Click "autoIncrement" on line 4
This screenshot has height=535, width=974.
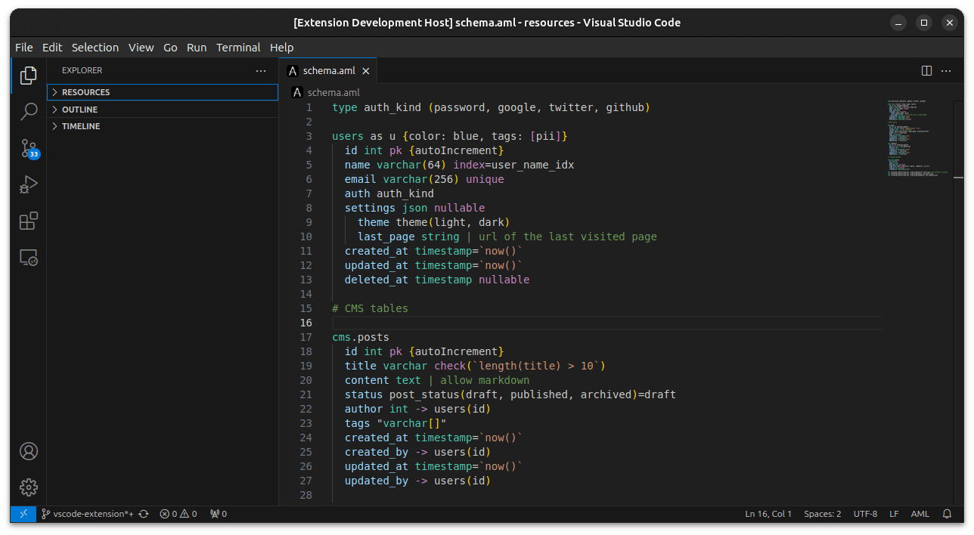pyautogui.click(x=456, y=150)
